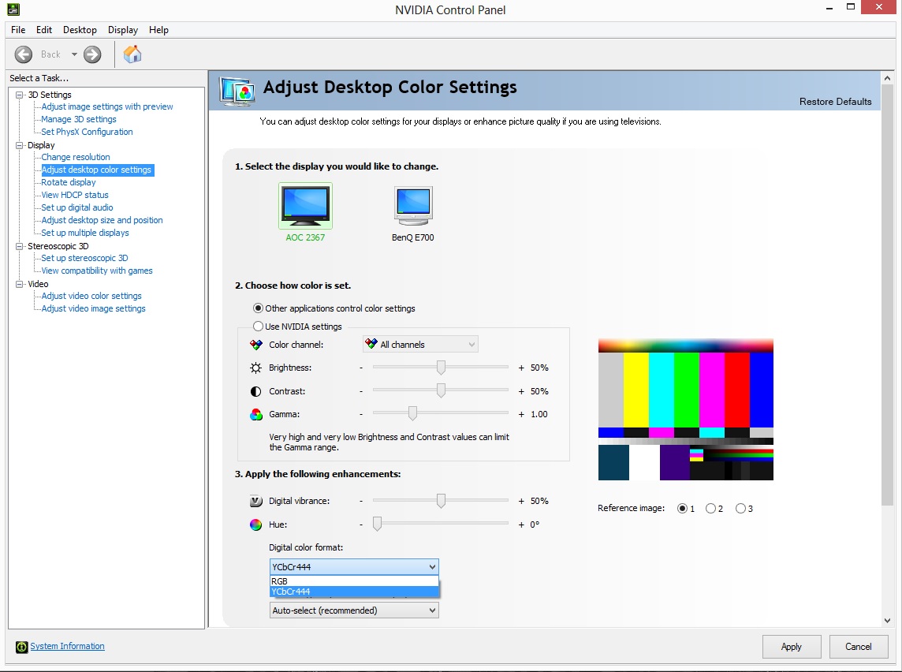Screen dimensions: 902x672
Task: Open Manage 3D settings task
Action: [x=79, y=119]
